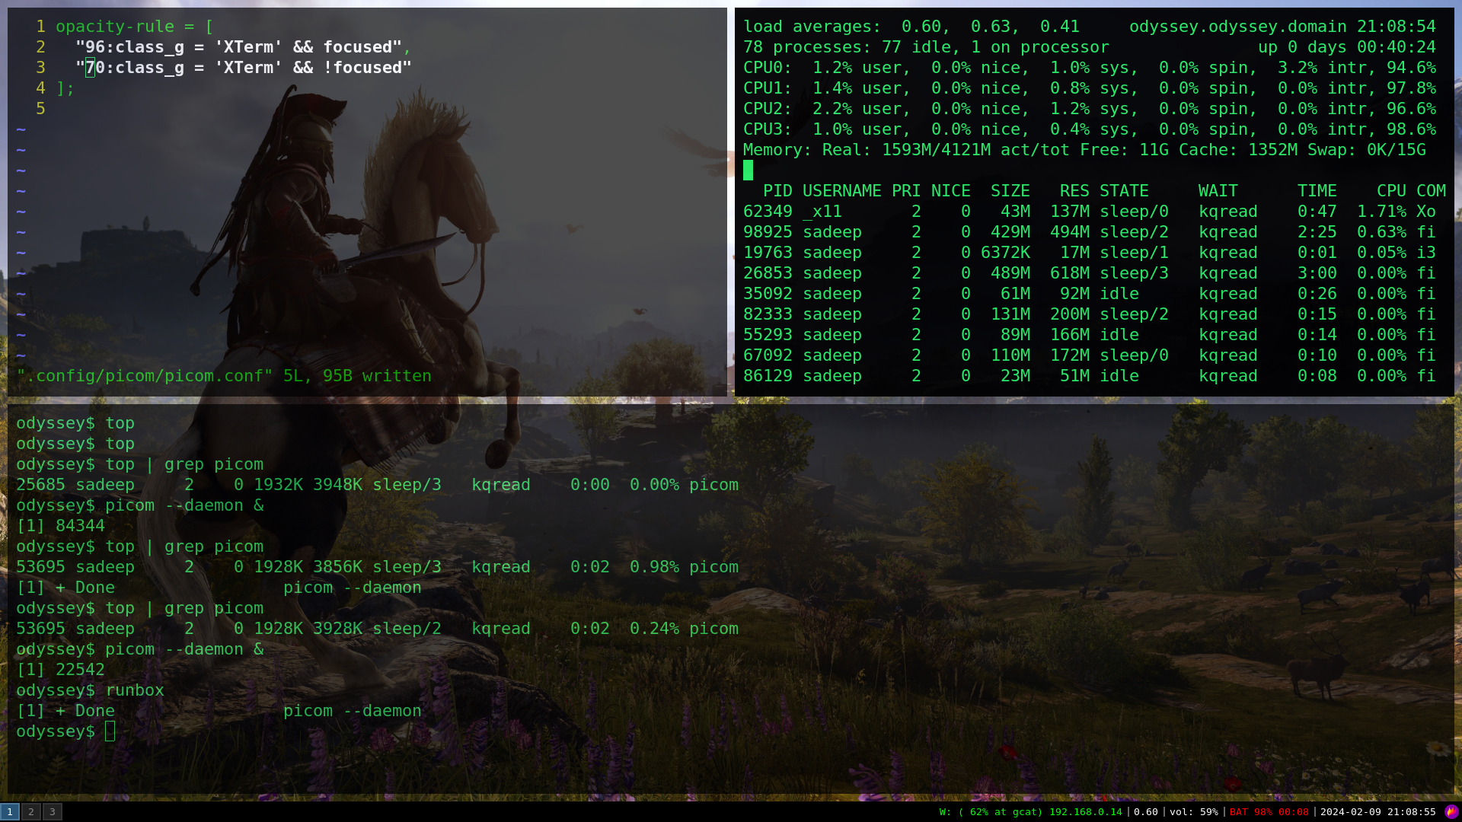Click the runbox command line in terminal
The width and height of the screenshot is (1462, 822).
pyautogui.click(x=134, y=690)
